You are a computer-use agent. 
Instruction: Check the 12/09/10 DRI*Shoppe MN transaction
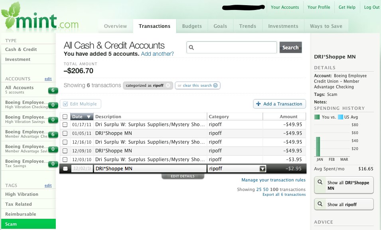(65, 151)
